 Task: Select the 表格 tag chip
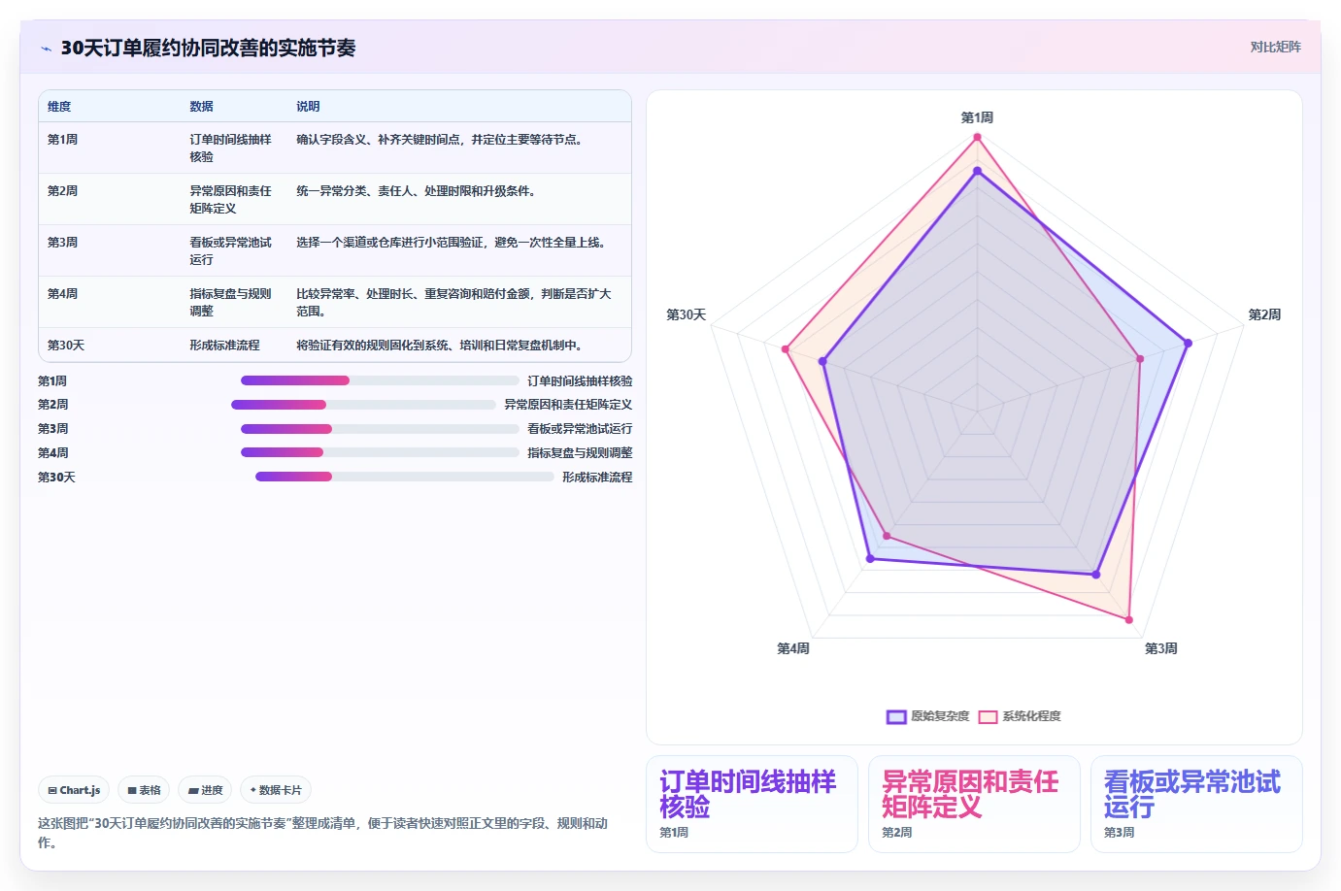coord(144,790)
